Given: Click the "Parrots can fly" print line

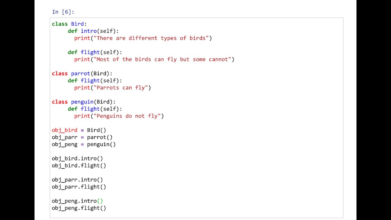Looking at the screenshot, I should tap(113, 88).
